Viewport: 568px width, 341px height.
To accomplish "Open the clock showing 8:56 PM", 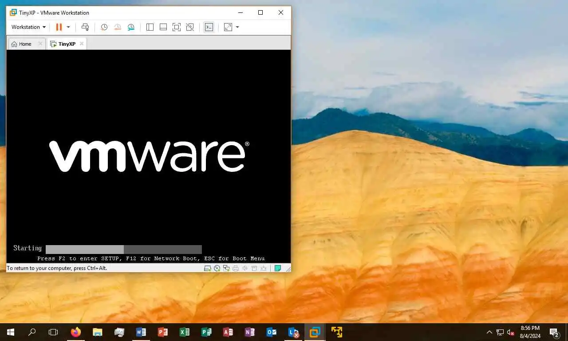I will [x=530, y=332].
